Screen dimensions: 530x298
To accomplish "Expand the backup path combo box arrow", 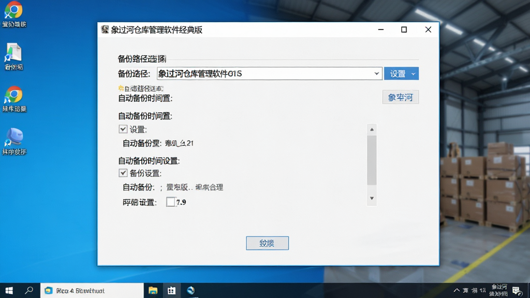I will point(376,73).
